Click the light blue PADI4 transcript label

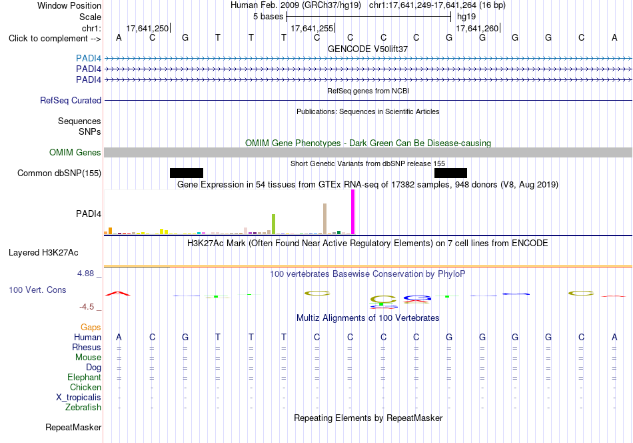coord(89,59)
